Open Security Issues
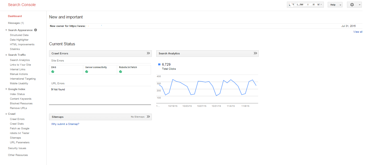Image resolution: width=369 pixels, height=165 pixels. coord(17,148)
